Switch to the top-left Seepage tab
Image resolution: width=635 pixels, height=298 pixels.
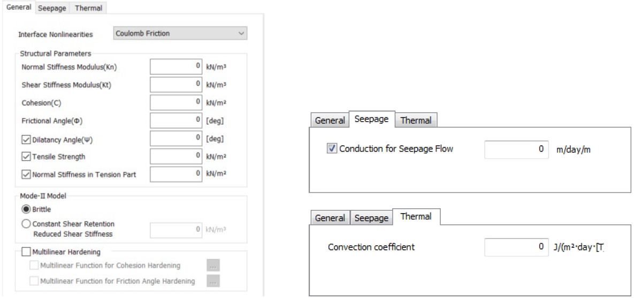(x=52, y=8)
